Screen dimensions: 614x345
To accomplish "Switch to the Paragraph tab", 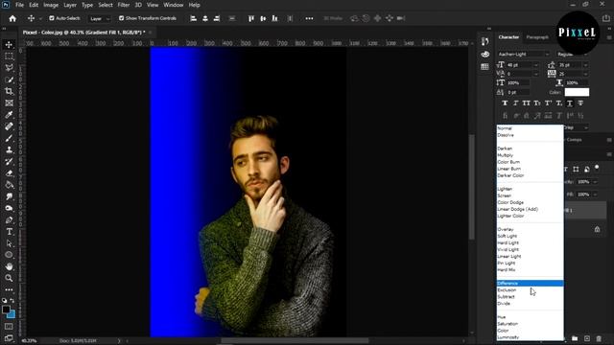I will click(x=537, y=37).
